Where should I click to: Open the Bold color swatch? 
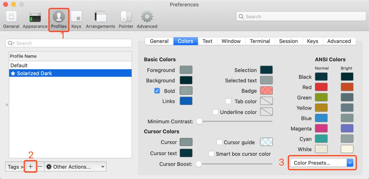[x=186, y=91]
